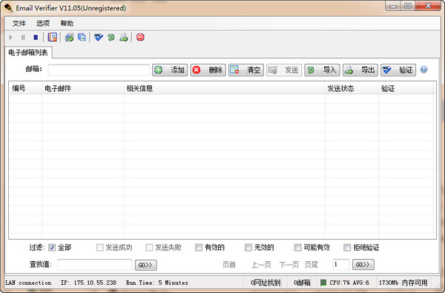
Task: Click the red stop-sign toolbar icon
Action: point(140,37)
